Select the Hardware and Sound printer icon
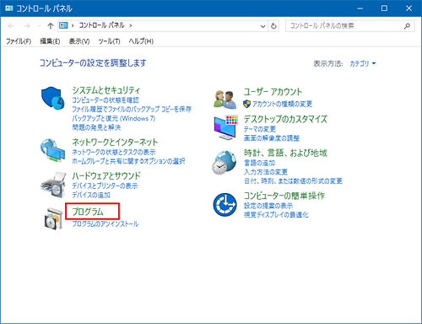Image resolution: width=422 pixels, height=324 pixels. [54, 185]
